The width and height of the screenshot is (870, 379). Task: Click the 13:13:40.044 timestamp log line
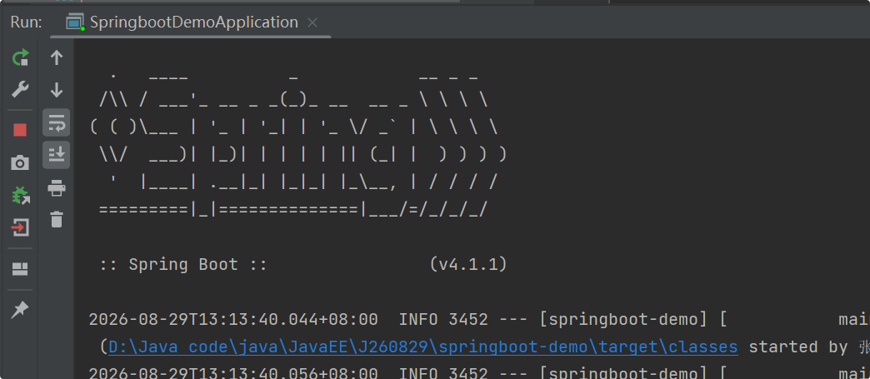point(479,320)
